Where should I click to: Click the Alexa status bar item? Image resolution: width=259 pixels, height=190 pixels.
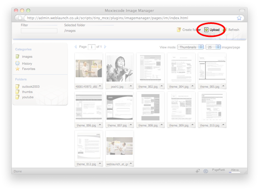point(235,171)
